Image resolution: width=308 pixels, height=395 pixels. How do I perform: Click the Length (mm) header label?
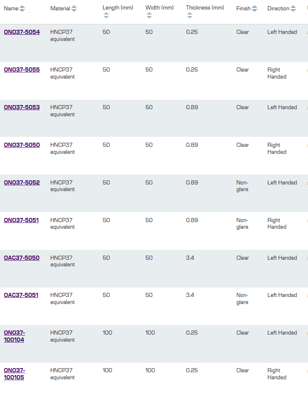118,8
